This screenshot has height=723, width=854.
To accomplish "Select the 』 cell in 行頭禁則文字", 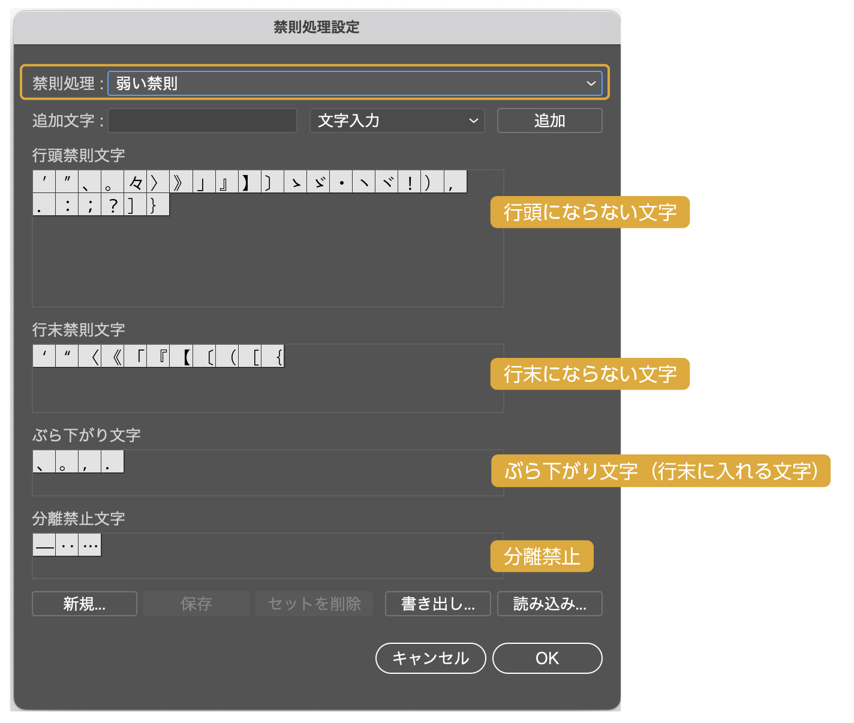I will point(227,182).
